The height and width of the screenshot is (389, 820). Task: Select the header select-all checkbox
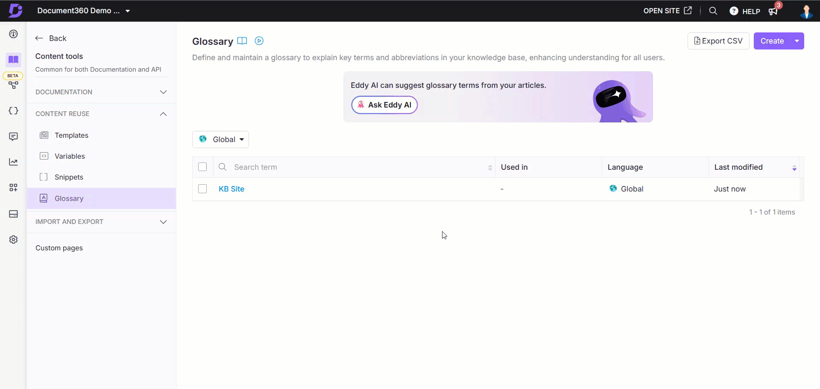tap(202, 167)
